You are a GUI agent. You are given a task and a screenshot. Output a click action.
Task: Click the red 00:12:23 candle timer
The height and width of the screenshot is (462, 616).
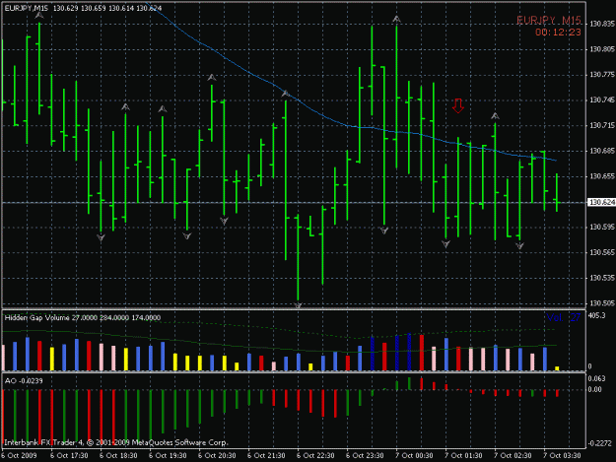tap(558, 33)
